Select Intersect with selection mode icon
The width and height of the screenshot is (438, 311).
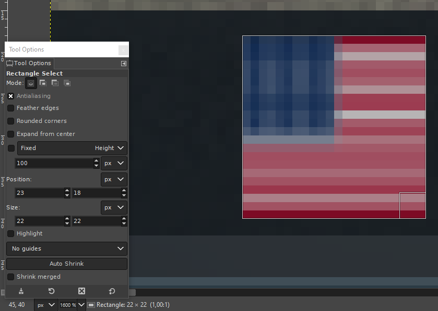pos(67,83)
